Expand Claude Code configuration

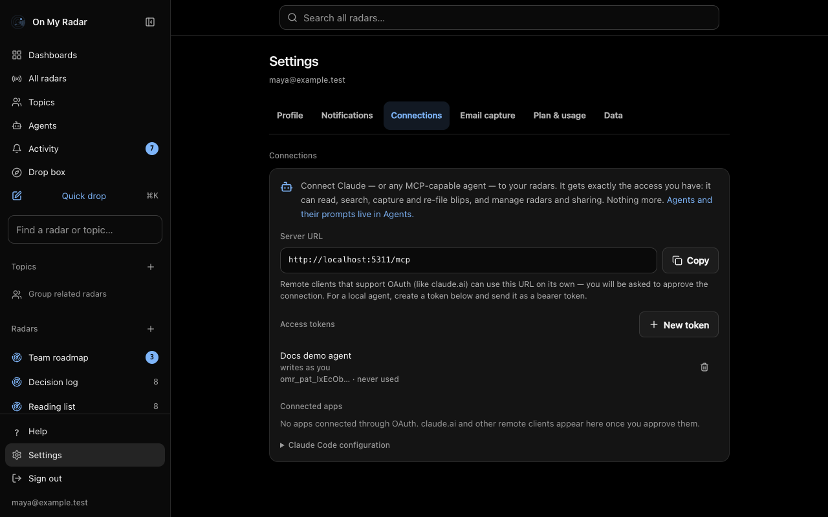335,445
